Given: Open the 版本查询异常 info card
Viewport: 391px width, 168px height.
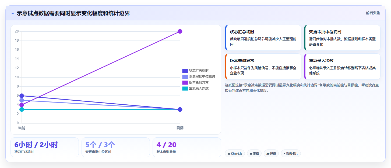Looking at the screenshot, I should (263, 67).
